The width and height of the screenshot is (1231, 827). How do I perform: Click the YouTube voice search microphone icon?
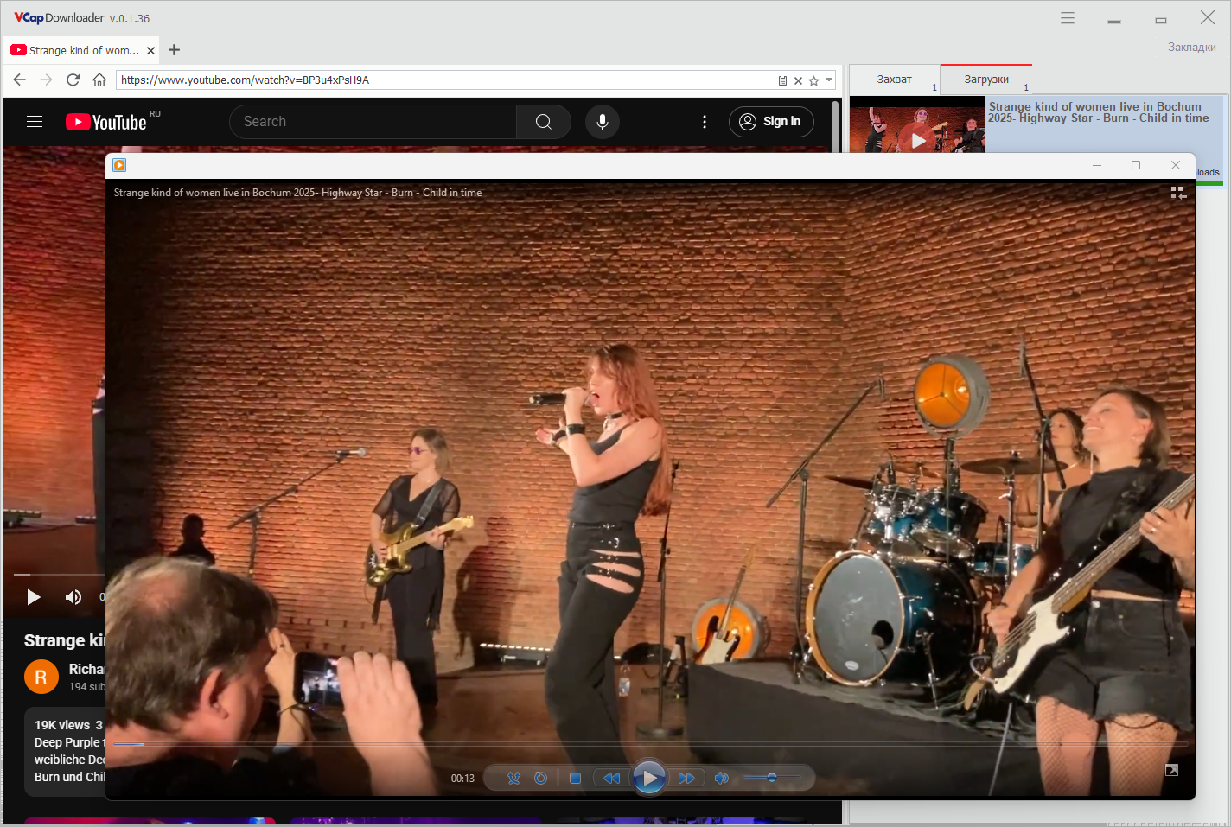(603, 122)
